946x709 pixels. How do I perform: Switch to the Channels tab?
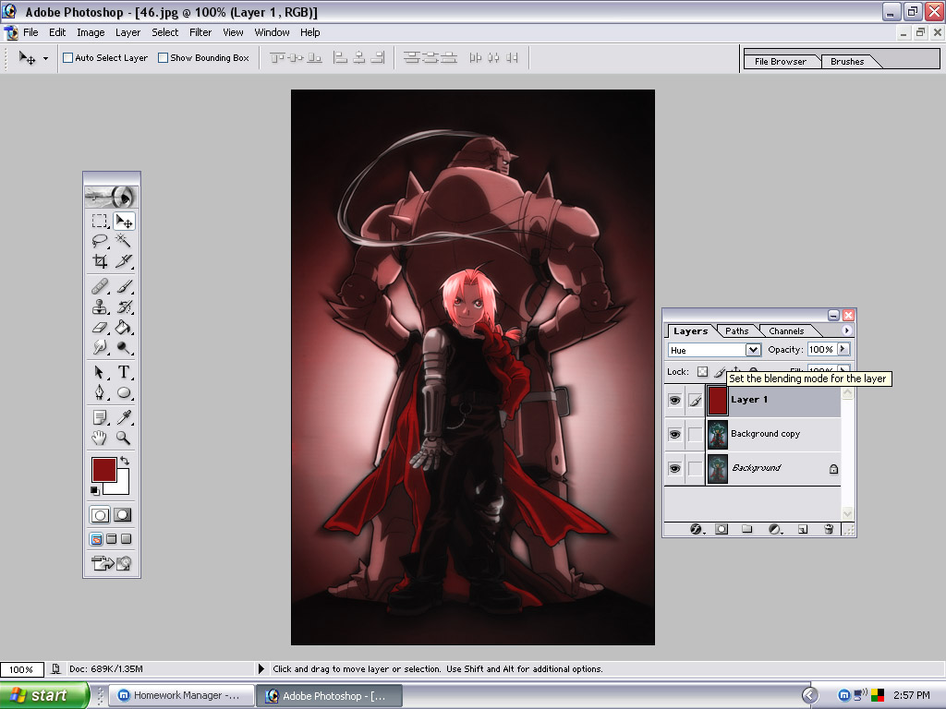(x=786, y=331)
